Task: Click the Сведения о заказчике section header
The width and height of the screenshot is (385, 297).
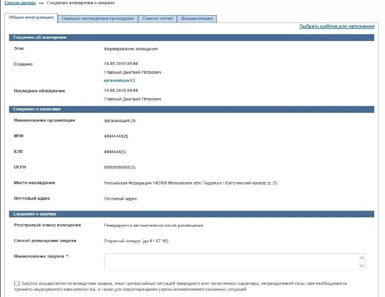Action: [x=192, y=109]
